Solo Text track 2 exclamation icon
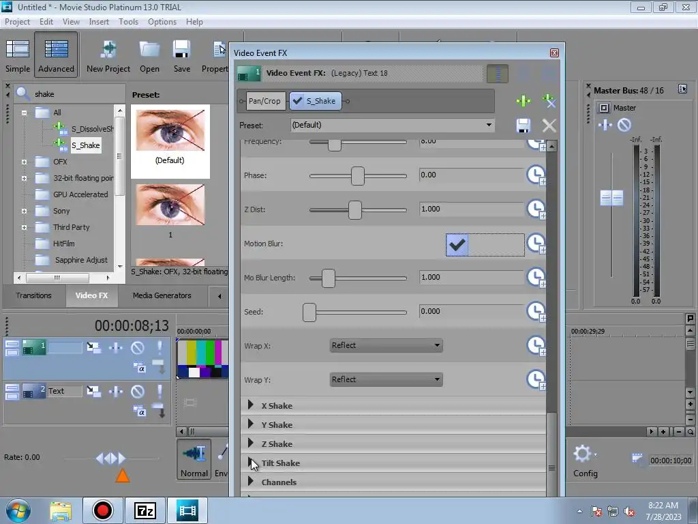 [160, 391]
